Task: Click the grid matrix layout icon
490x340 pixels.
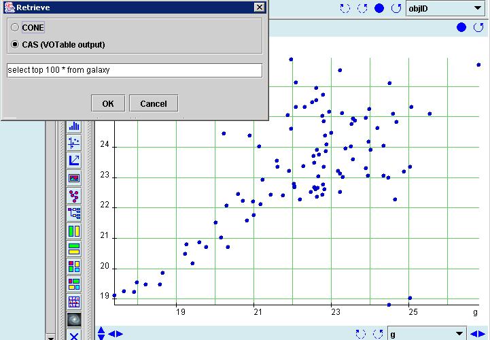Action: pyautogui.click(x=74, y=302)
